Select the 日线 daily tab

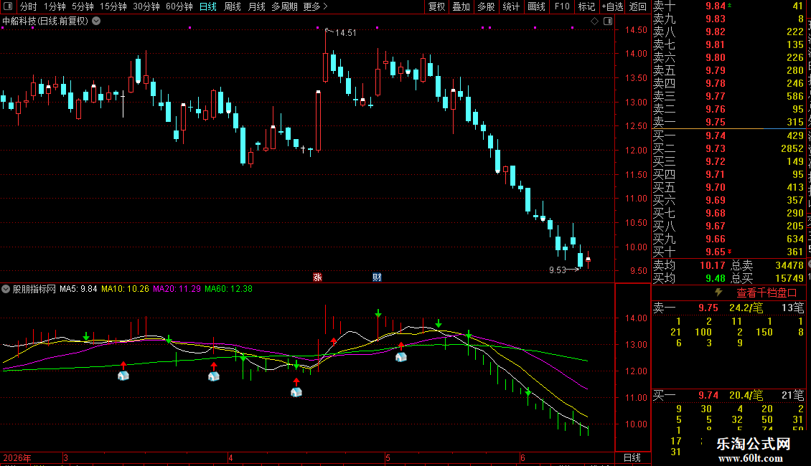(x=208, y=6)
